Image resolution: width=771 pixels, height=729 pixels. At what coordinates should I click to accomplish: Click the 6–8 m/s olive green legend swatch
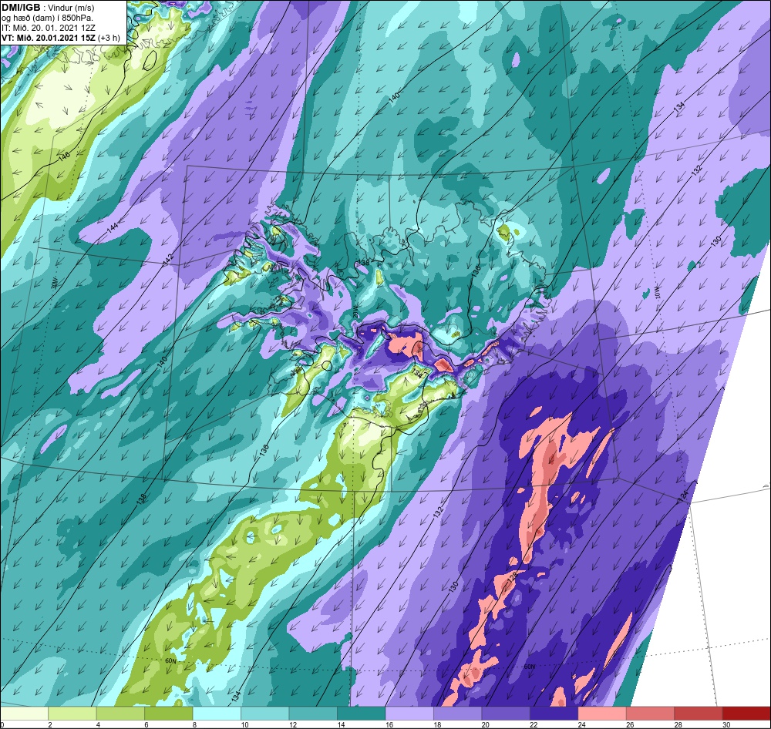coord(169,714)
